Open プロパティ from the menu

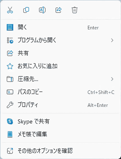61,105
